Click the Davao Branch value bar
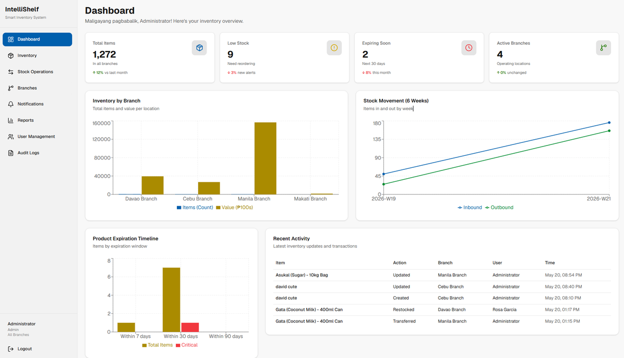 click(153, 185)
